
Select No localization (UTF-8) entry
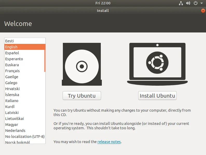pos(25,137)
